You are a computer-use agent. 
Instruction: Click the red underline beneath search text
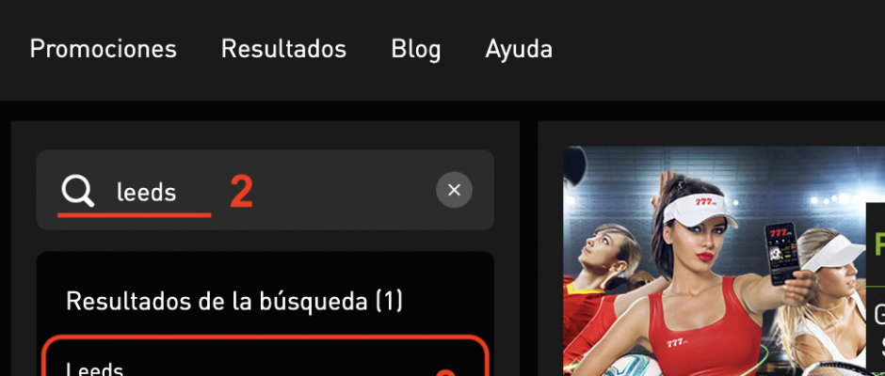135,214
